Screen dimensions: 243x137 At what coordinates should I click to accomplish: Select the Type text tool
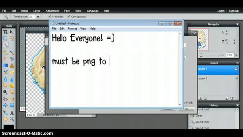(12, 113)
